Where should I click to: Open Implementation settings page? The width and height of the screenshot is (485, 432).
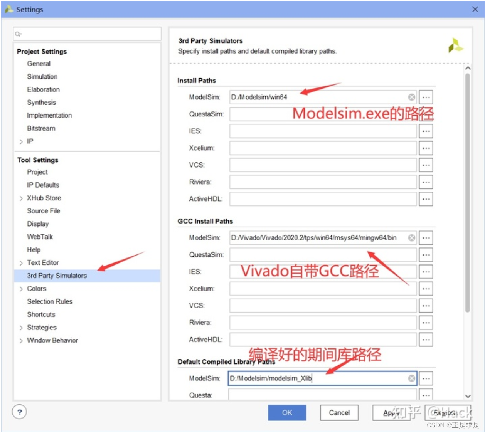point(49,115)
